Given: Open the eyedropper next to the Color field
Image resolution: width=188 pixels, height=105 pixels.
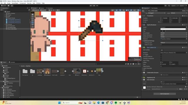Looking at the screenshot, I should coord(187,29).
